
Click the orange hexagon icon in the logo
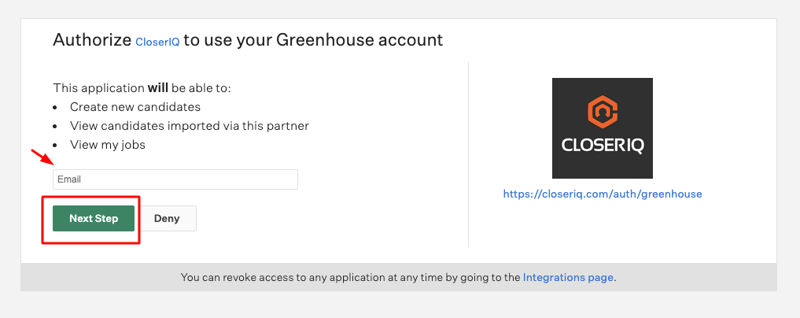coord(602,113)
